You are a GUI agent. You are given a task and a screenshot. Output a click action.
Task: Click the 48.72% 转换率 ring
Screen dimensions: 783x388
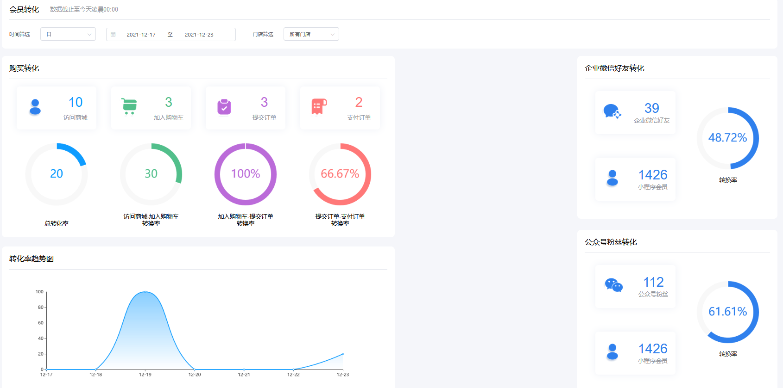(727, 138)
